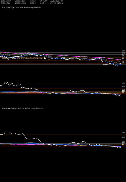Screen dimensions: 126x182
Task: Click the 162 price label on monthly chart
Action: (x=123, y=137)
